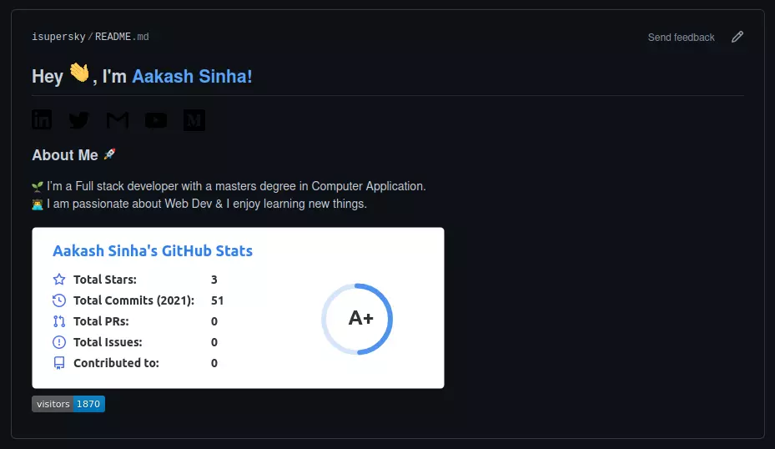Screen dimensions: 775x449
Task: Click the Total PRs: label
Action: click(101, 321)
